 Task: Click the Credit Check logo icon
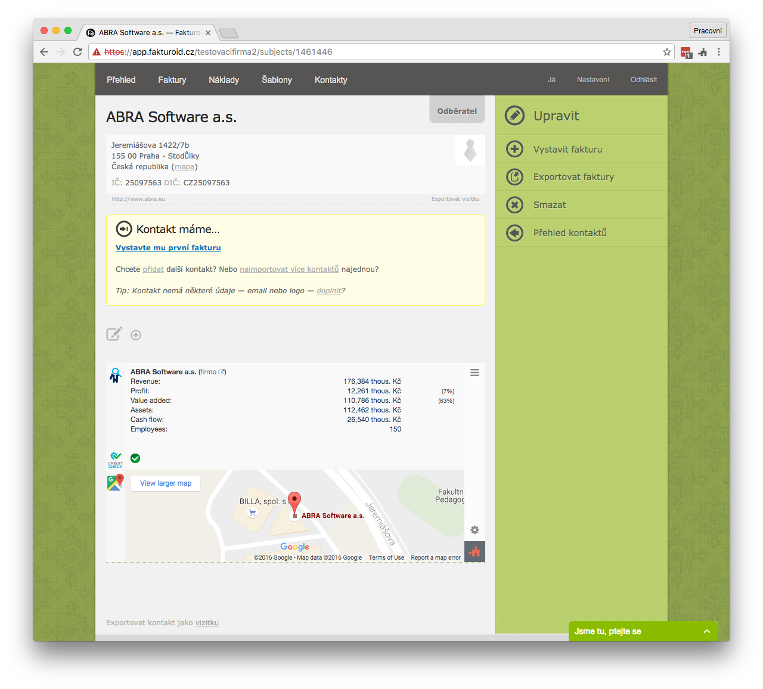point(115,460)
